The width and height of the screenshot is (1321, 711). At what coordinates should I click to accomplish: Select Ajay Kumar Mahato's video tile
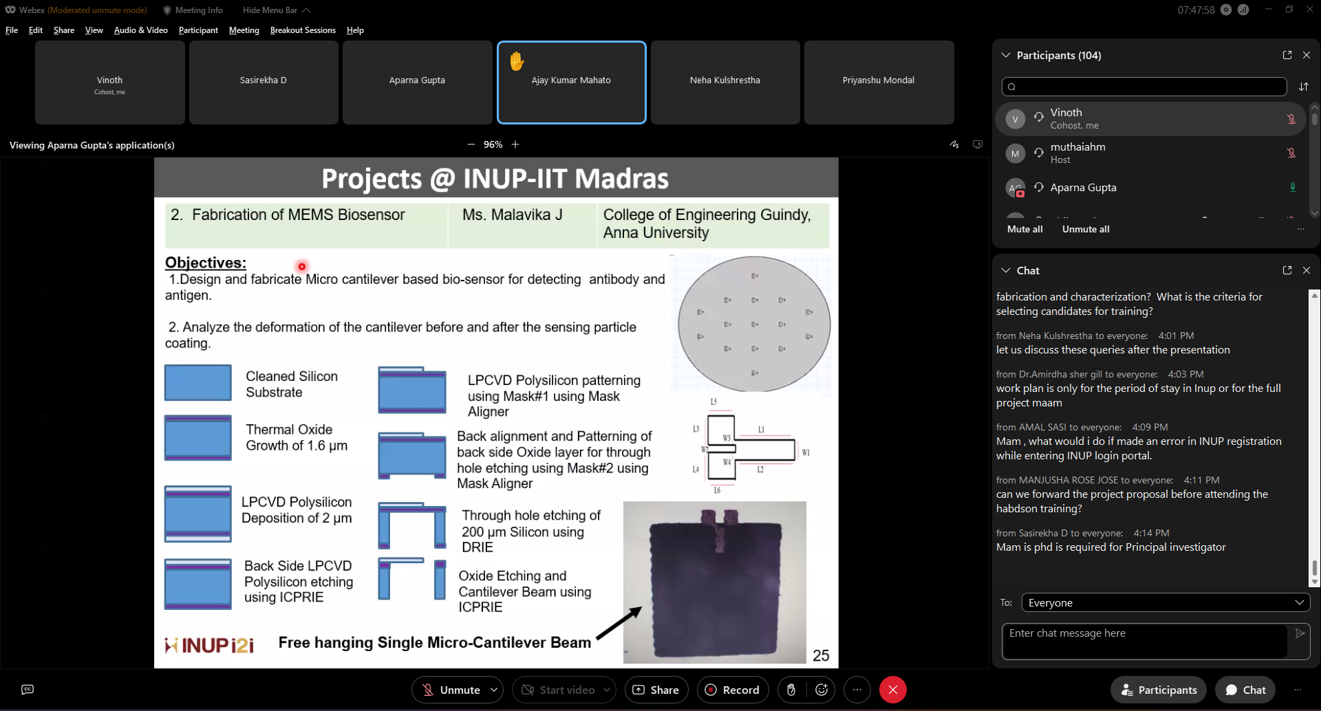pos(571,83)
